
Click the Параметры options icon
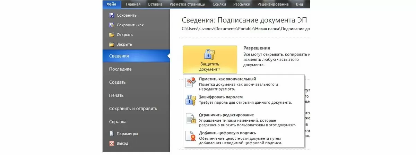tap(112, 134)
